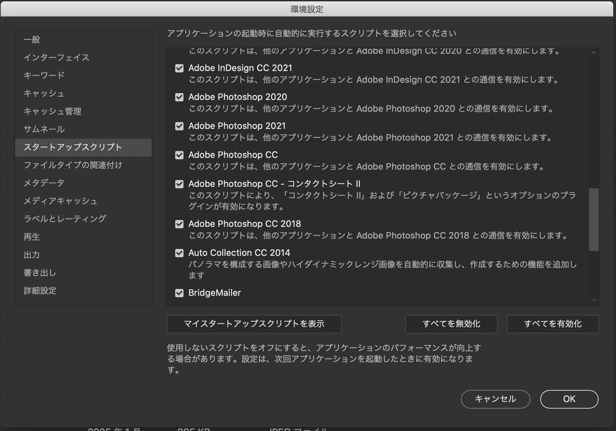Go to キャッシュ preferences

83,93
